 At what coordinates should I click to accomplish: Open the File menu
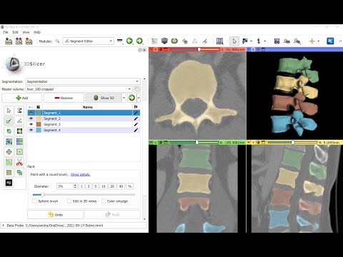(6, 32)
